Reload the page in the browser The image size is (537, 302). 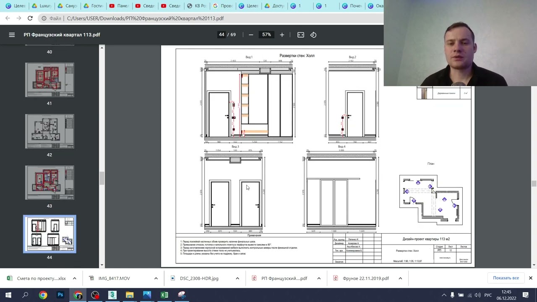coord(30,18)
